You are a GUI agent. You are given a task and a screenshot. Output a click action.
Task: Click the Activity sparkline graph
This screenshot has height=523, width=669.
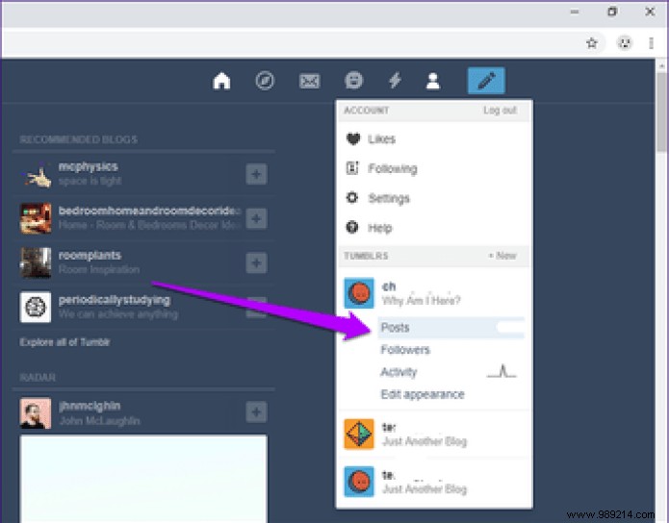(x=502, y=372)
